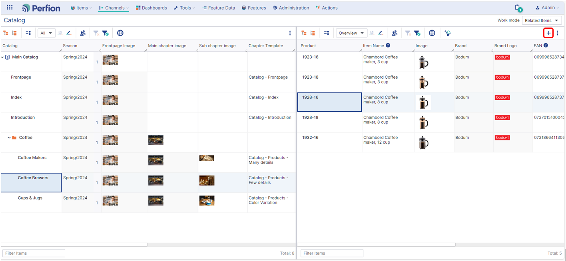The image size is (566, 261).
Task: Open the Admin user menu
Action: click(x=547, y=8)
